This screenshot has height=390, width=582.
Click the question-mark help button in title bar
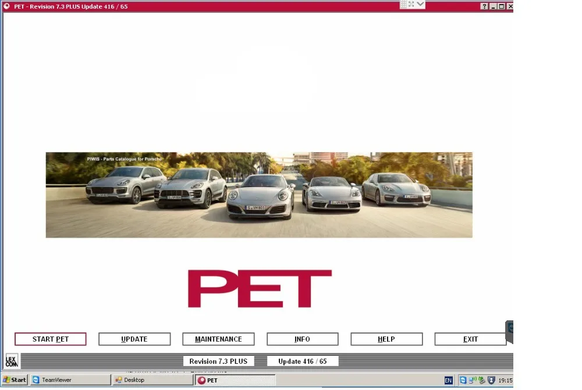click(484, 6)
